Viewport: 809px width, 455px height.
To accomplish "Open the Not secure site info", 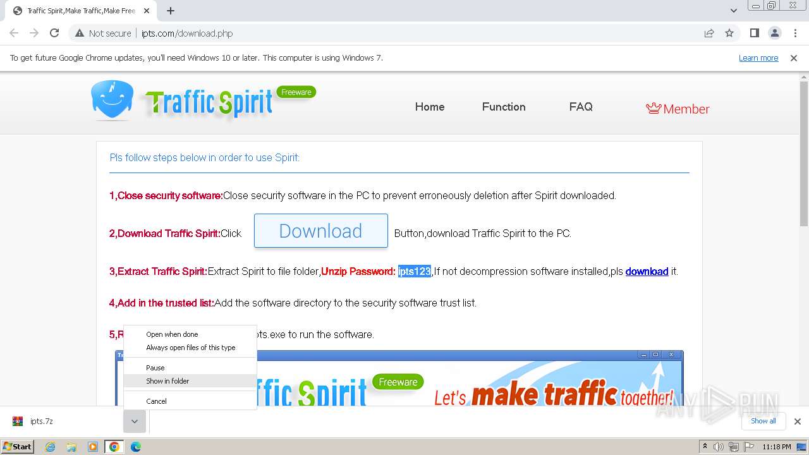I will tap(103, 33).
